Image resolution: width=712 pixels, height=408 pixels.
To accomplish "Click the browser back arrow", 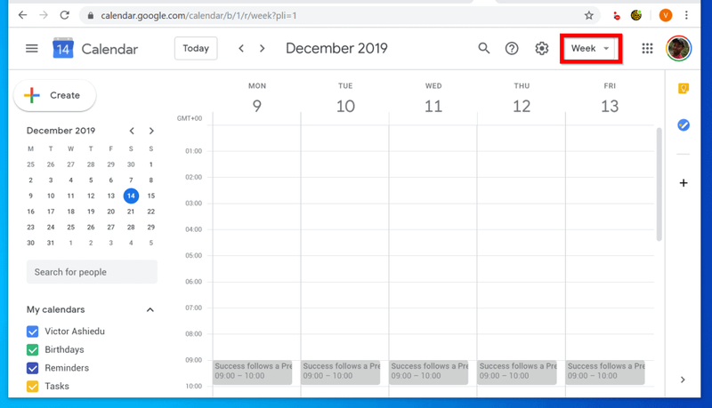I will pos(23,15).
